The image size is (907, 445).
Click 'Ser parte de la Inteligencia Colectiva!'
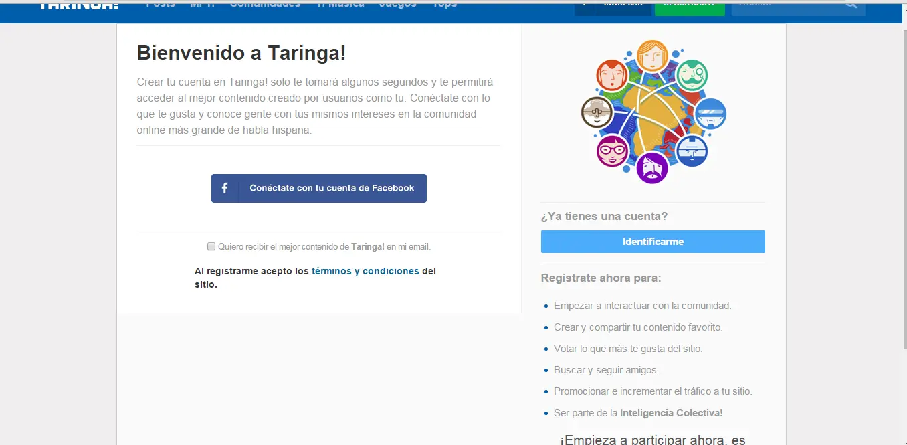(x=638, y=413)
